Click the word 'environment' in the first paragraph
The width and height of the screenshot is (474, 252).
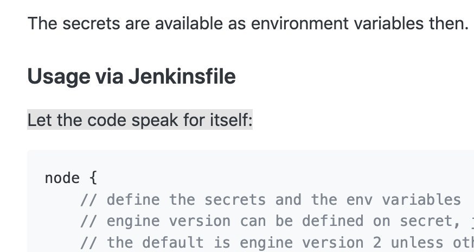[x=299, y=23]
